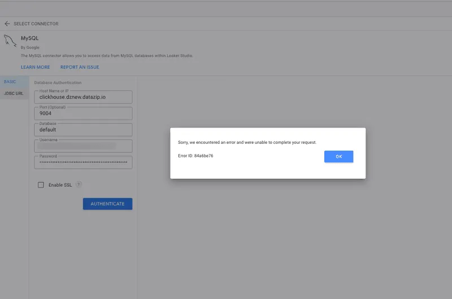
Task: Click the REPORT AN ISSUE link
Action: 80,67
